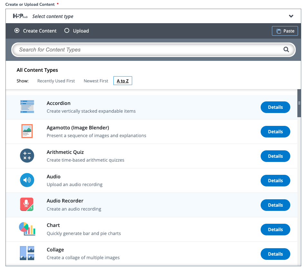This screenshot has height=273, width=308.
Task: Sort content types A to Z
Action: click(123, 81)
